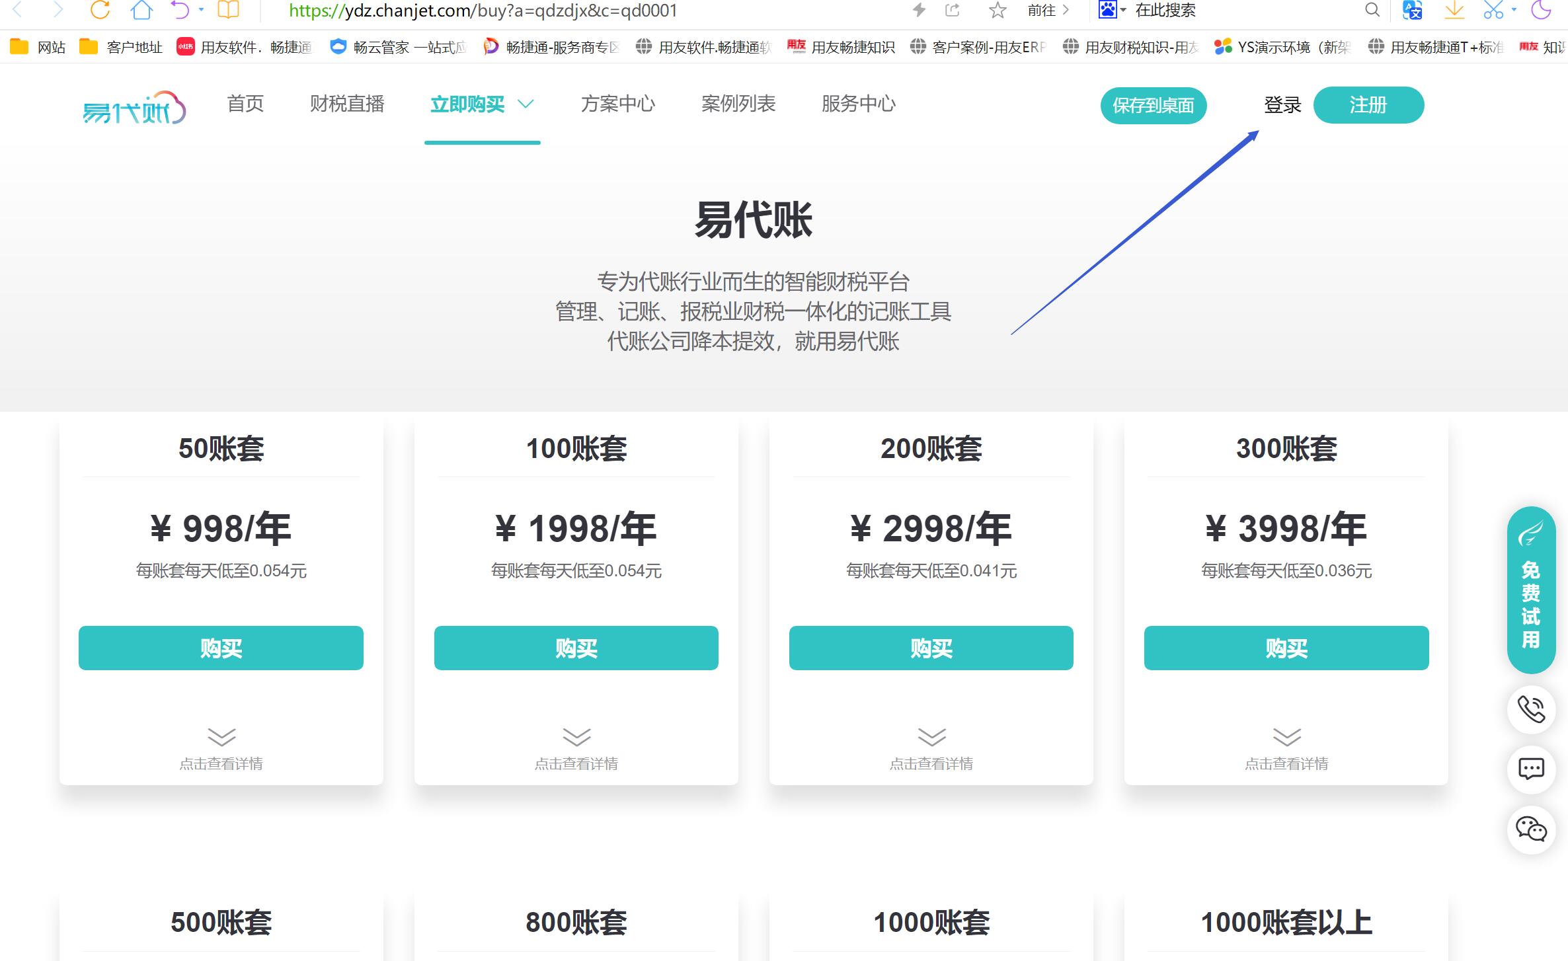Screen dimensions: 1568x961
Task: Click the 易代账 logo
Action: 134,108
